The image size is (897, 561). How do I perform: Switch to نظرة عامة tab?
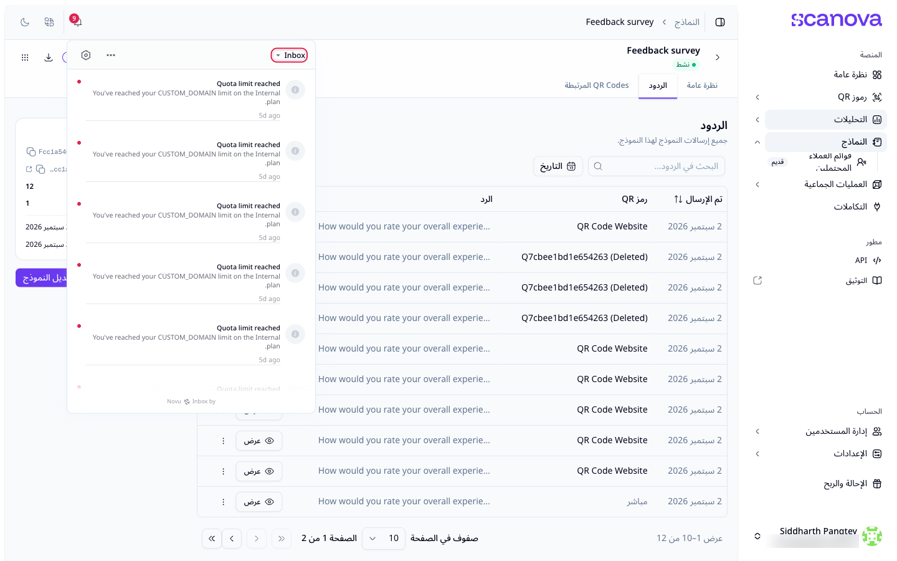click(x=702, y=85)
